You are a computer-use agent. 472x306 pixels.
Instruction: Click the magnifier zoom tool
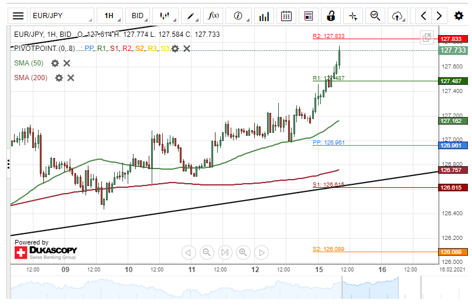375,16
